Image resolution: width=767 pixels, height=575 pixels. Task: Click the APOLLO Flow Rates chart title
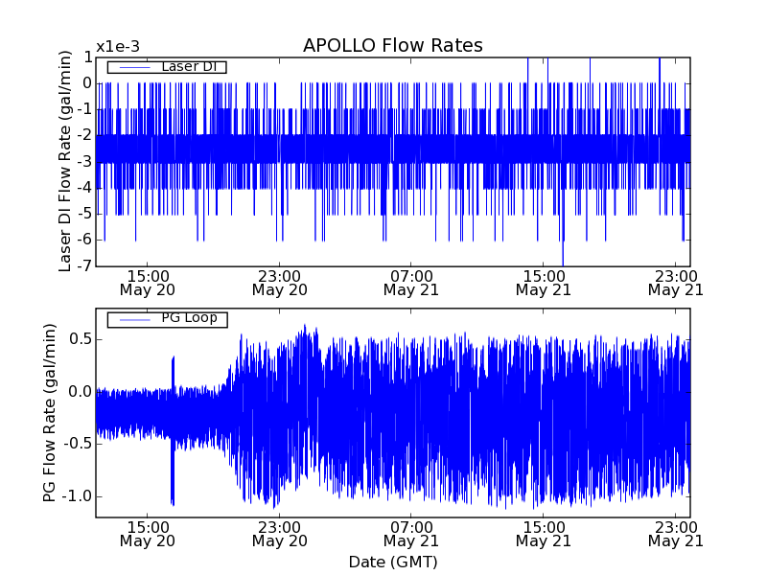[x=392, y=46]
